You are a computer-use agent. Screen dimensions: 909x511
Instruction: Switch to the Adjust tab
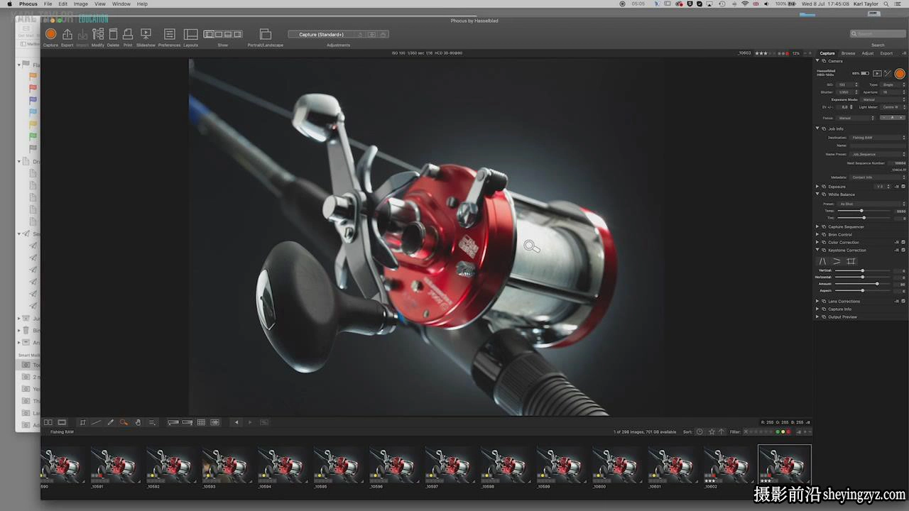(868, 53)
